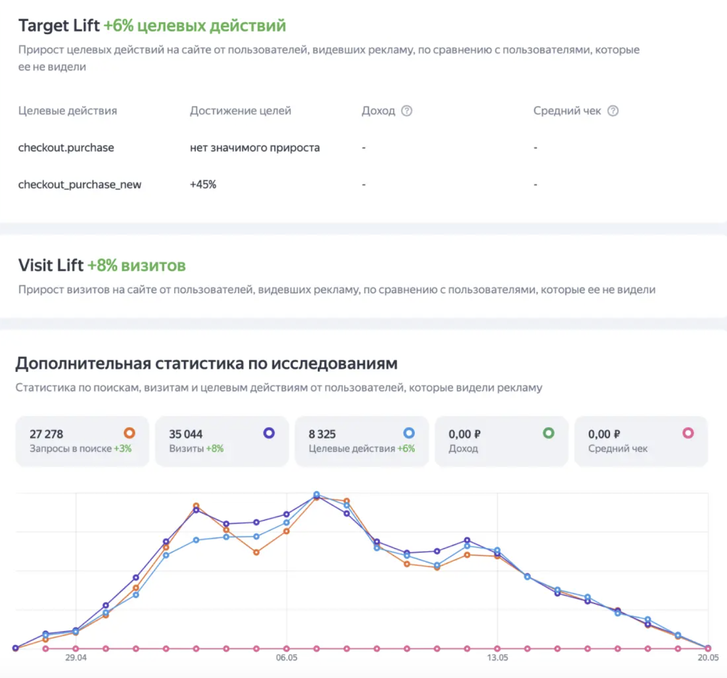Click the blue data point at the chart peak

[x=317, y=495]
